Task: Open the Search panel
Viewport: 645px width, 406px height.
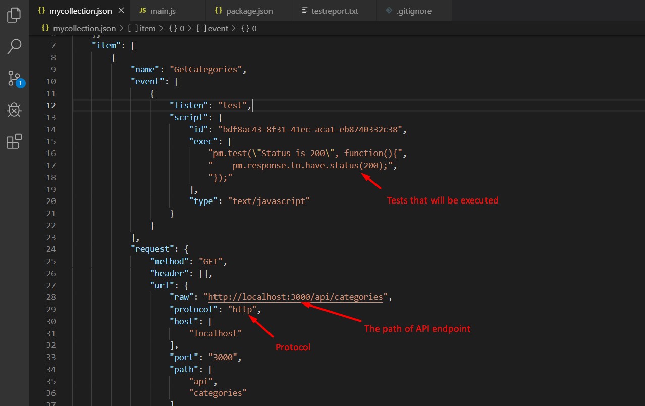Action: tap(14, 46)
